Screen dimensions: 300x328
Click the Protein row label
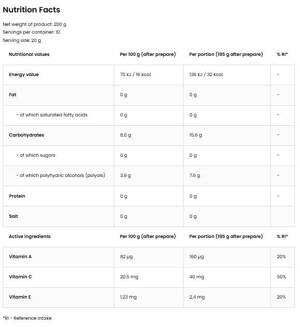tap(17, 196)
